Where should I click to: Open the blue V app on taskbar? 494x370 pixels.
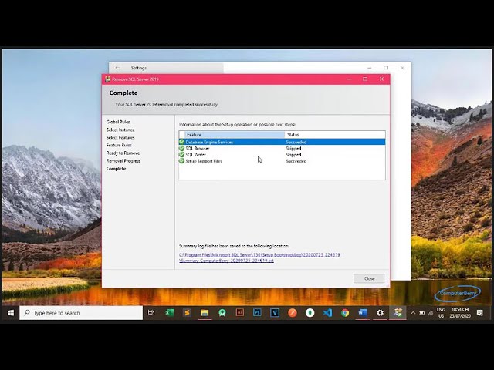point(275,313)
